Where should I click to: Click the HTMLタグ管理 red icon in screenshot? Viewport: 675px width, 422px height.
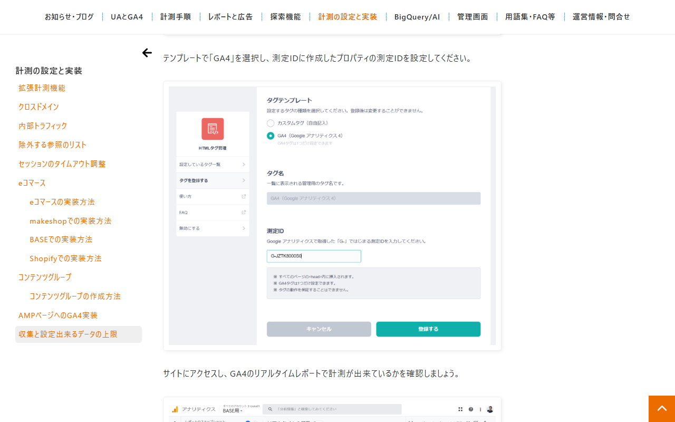coord(213,129)
